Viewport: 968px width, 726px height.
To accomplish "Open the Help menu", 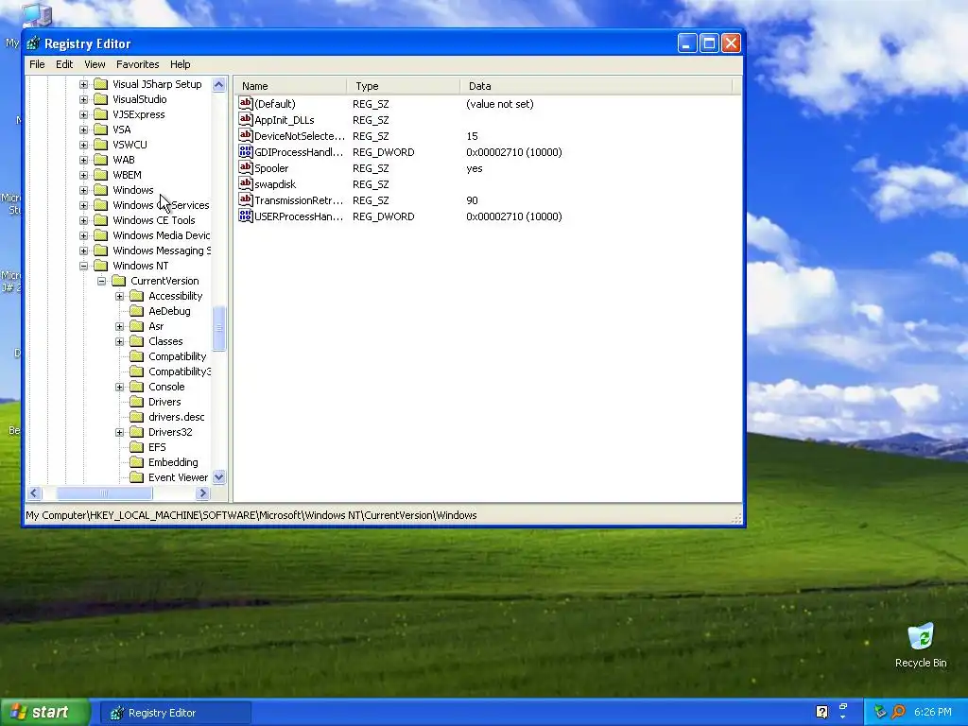I will (181, 64).
